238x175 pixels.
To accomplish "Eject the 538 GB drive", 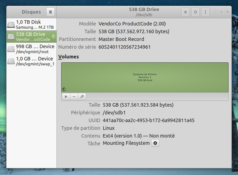I will [185, 12].
